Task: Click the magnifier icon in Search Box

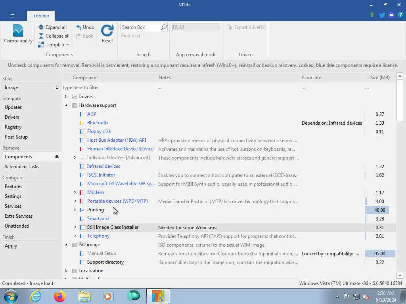Action: click(x=164, y=27)
